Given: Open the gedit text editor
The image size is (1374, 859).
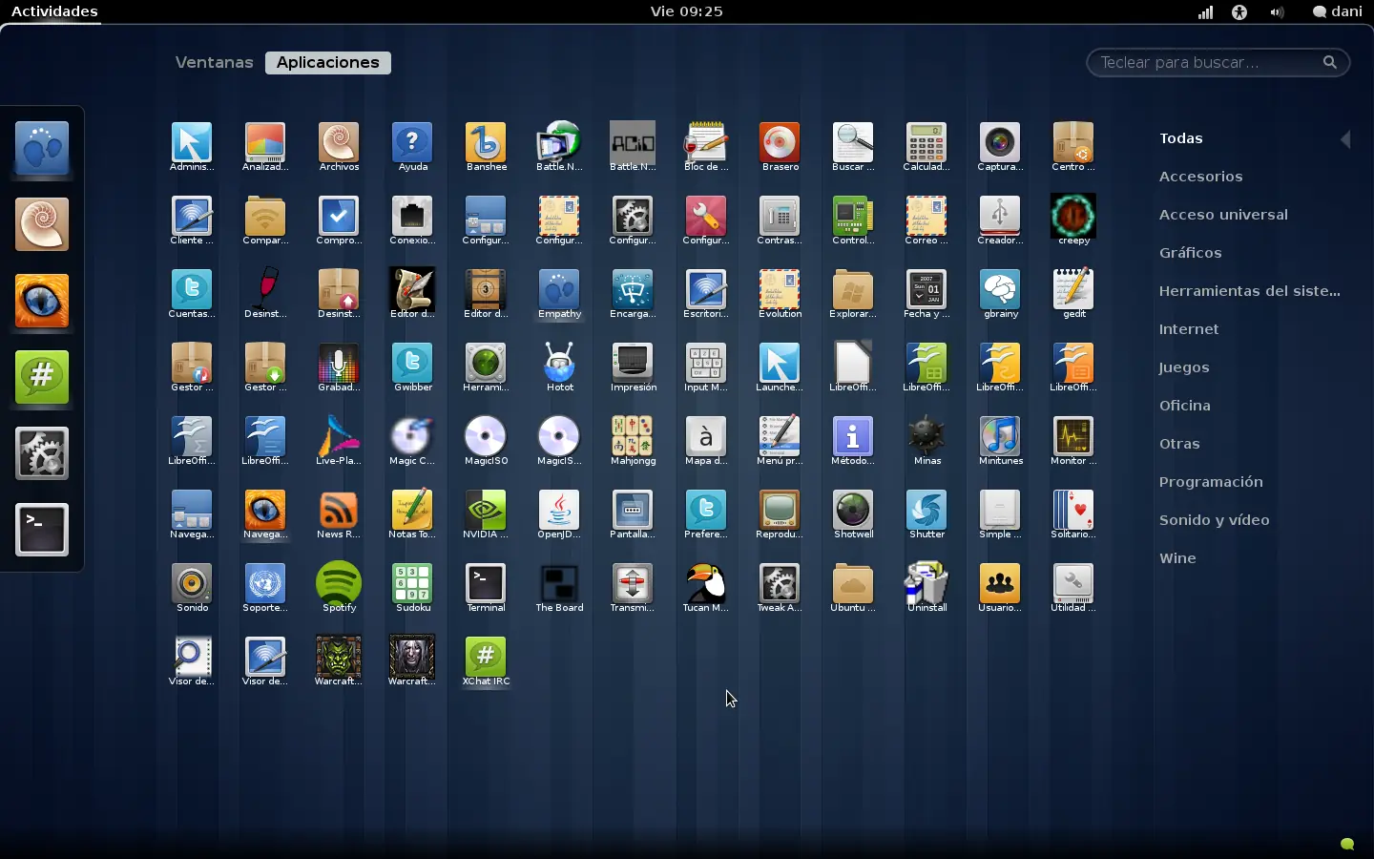Looking at the screenshot, I should (x=1073, y=294).
